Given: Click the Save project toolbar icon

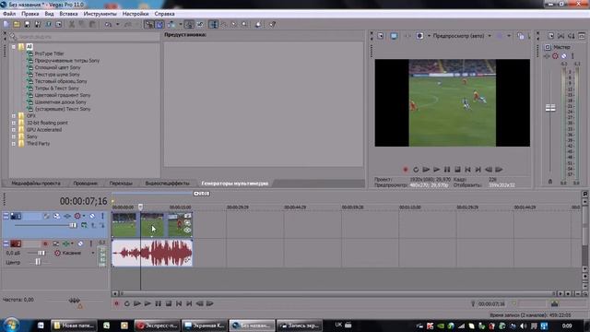Looking at the screenshot, I should (x=27, y=25).
